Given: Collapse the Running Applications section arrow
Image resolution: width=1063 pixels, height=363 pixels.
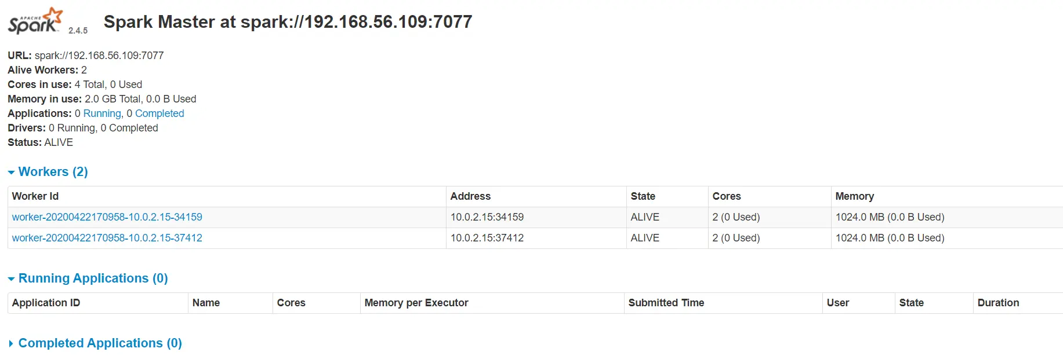Looking at the screenshot, I should pyautogui.click(x=11, y=279).
